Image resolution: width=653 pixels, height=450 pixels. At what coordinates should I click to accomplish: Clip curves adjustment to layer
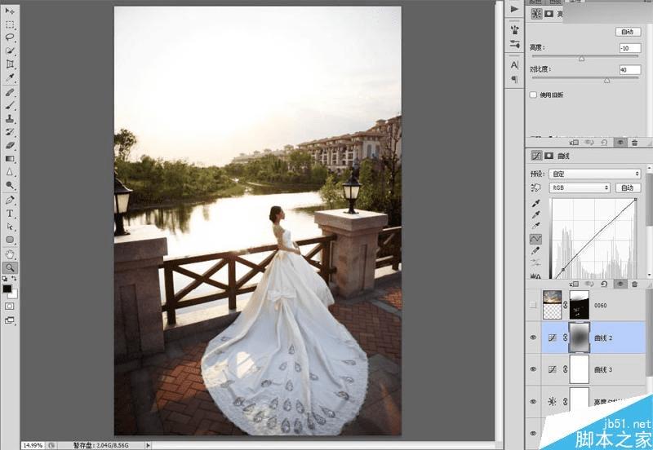click(x=575, y=284)
